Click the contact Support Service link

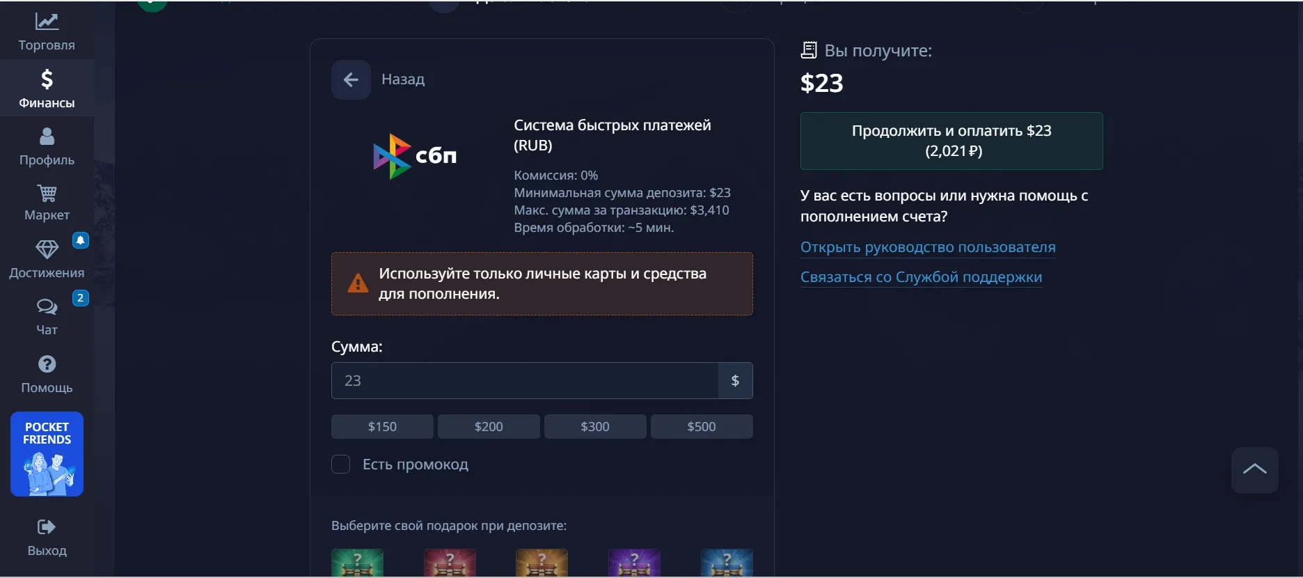pyautogui.click(x=921, y=277)
